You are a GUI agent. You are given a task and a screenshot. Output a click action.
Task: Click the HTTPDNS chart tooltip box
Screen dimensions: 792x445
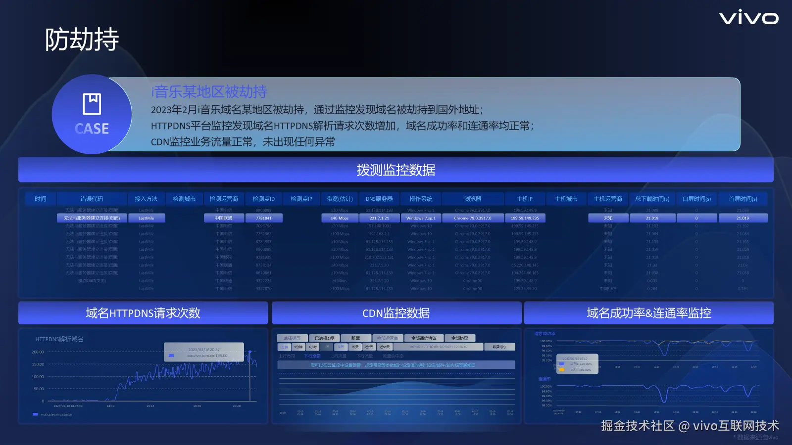point(204,352)
